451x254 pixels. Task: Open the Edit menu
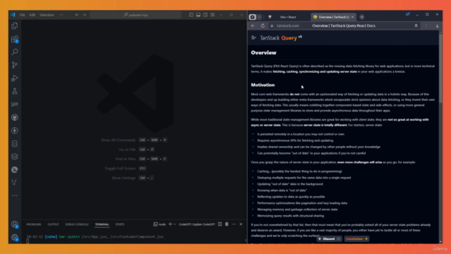(32, 15)
